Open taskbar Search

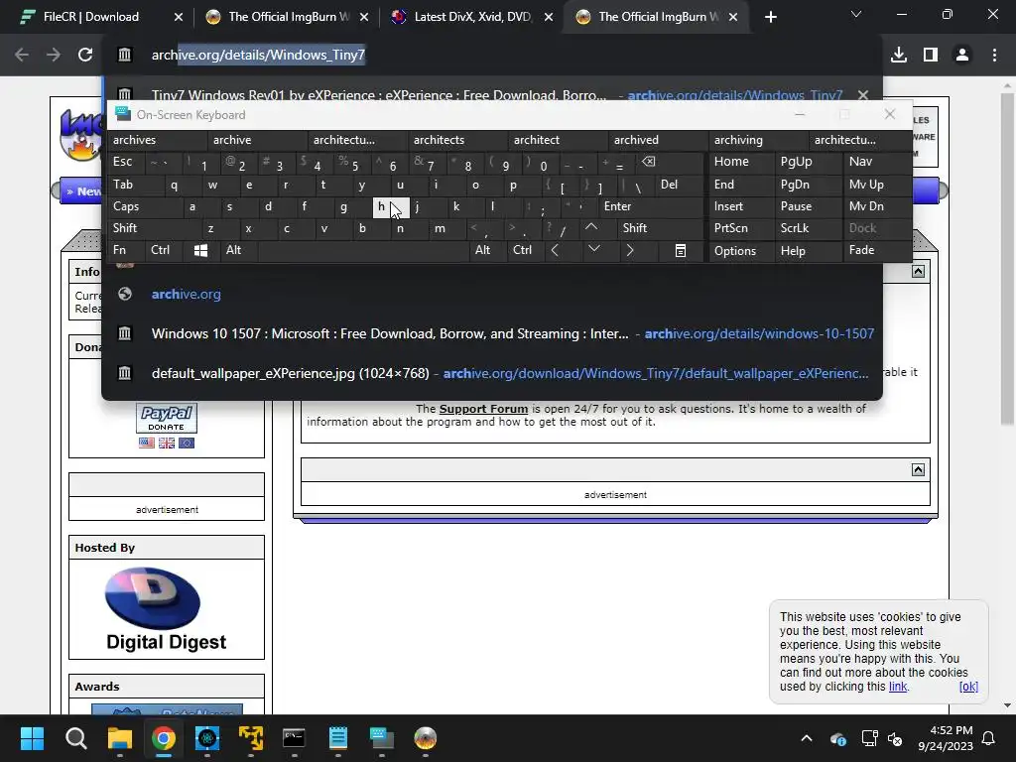pos(75,738)
